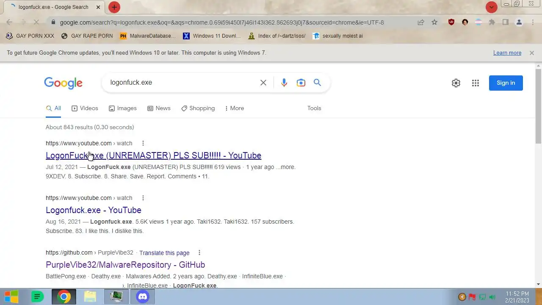Expand the More search categories menu
The image size is (542, 305).
click(235, 108)
